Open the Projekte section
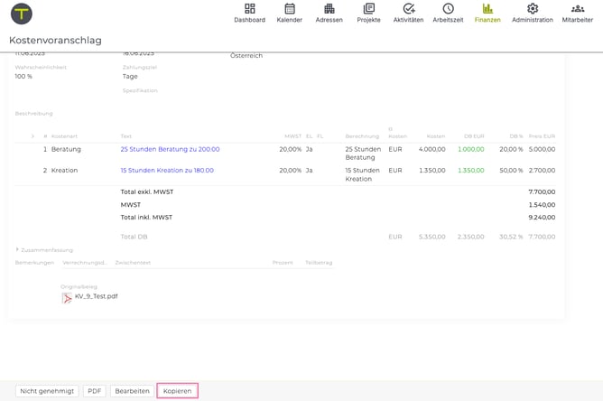Image resolution: width=603 pixels, height=401 pixels. pos(368,13)
